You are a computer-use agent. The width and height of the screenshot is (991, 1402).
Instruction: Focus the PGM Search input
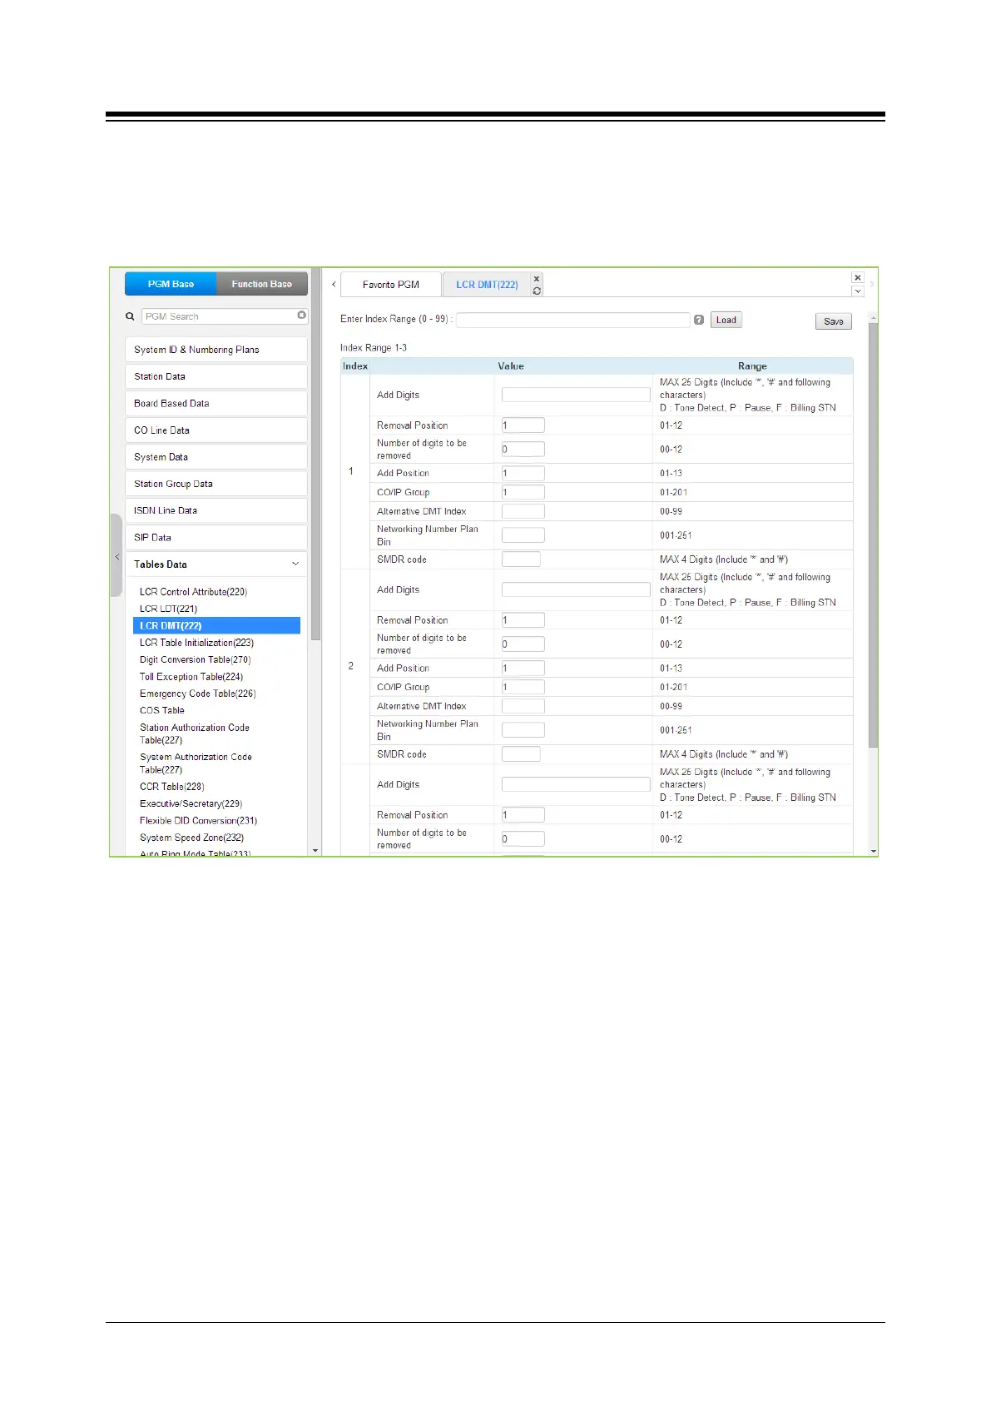(220, 316)
